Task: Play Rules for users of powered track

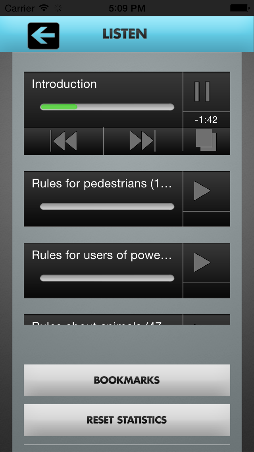Action: click(206, 263)
